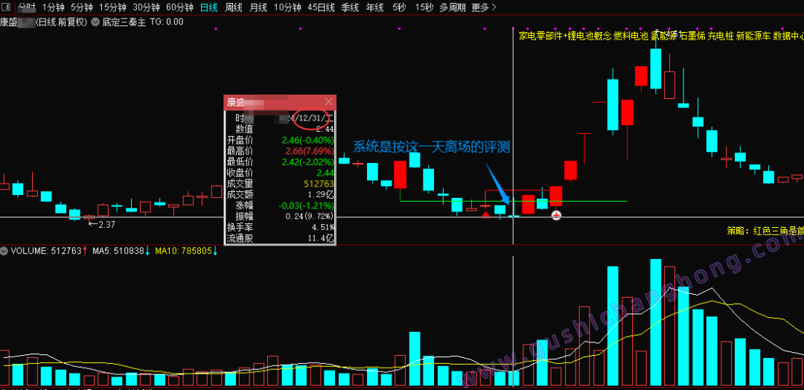This screenshot has height=390, width=804.
Task: Switch to the 5分钟 period tab
Action: [x=82, y=7]
